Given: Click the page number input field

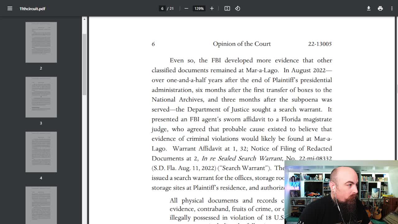Looking at the screenshot, I should pos(162,8).
